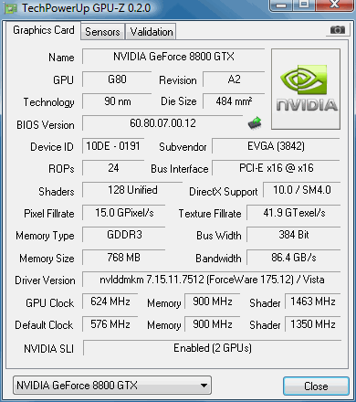Close the window with the X button
This screenshot has height=402, width=356.
[x=334, y=5]
